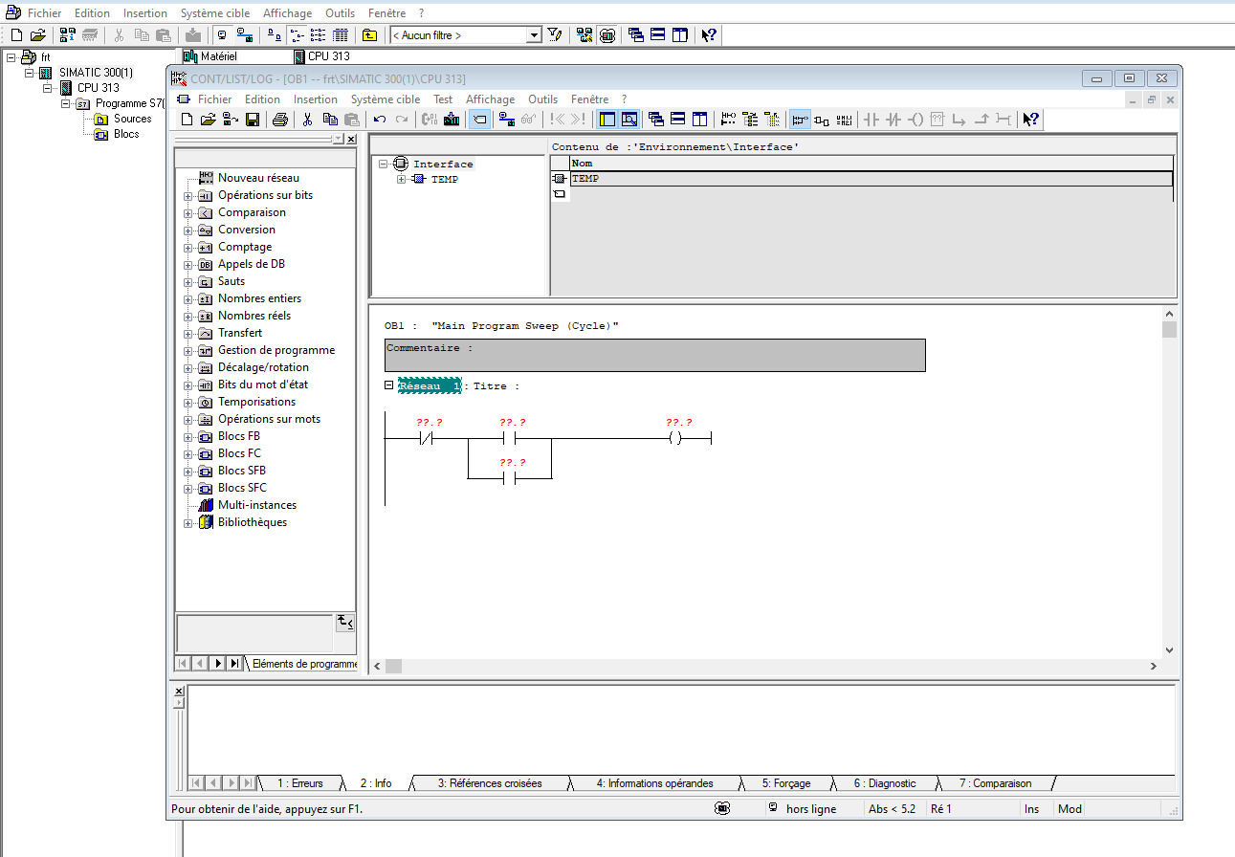Click the 'Nom' column header
Image resolution: width=1235 pixels, height=857 pixels.
[871, 164]
